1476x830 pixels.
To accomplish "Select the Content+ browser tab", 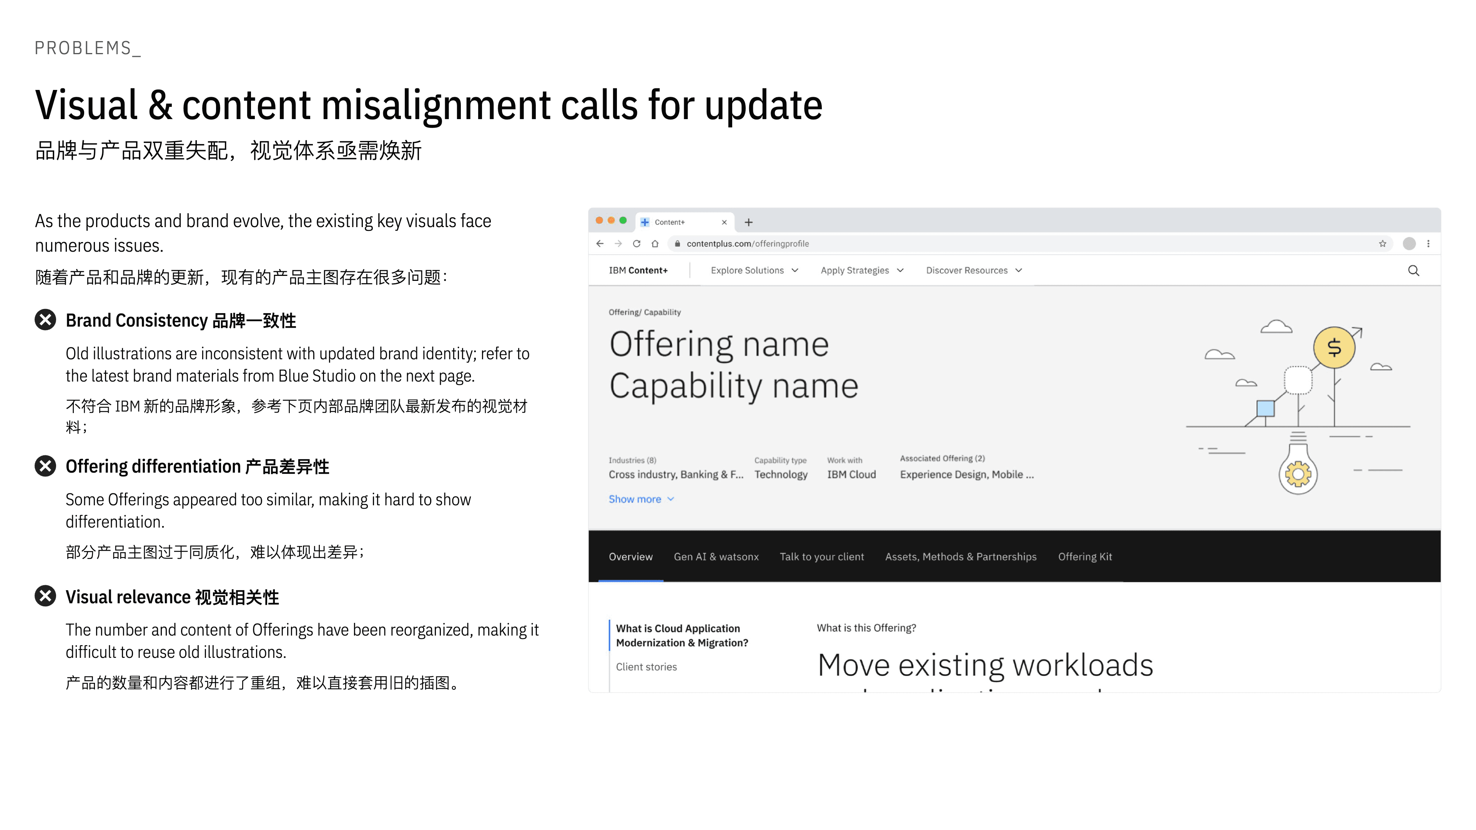I will point(685,222).
